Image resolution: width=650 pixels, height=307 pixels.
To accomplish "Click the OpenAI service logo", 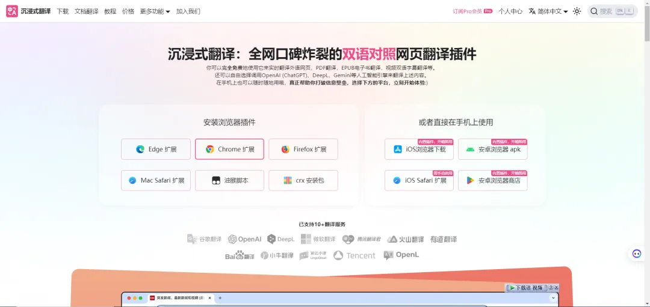I will (x=244, y=239).
